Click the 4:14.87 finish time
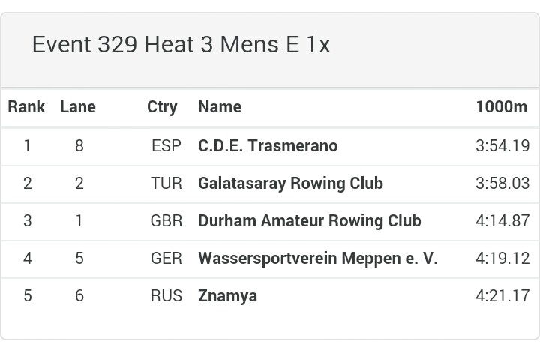The height and width of the screenshot is (350, 540). click(x=502, y=221)
